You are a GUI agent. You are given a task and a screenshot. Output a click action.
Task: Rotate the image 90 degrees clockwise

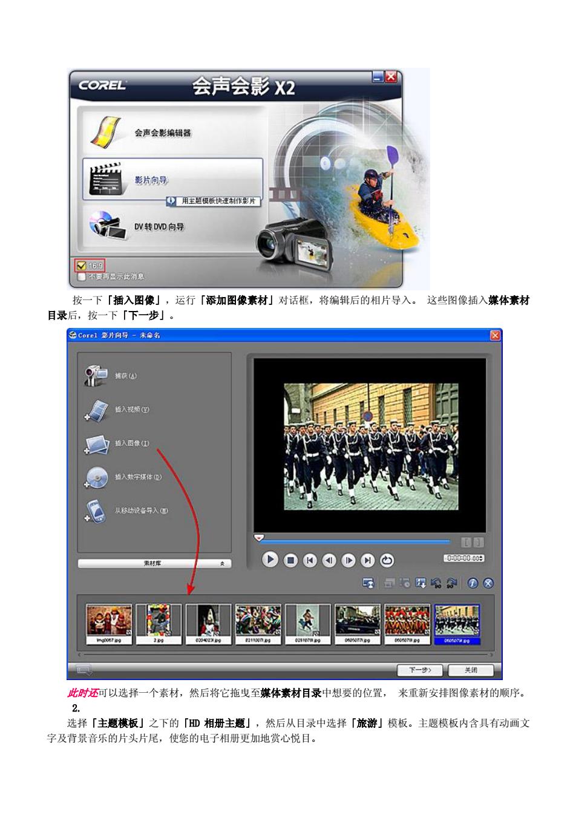451,583
